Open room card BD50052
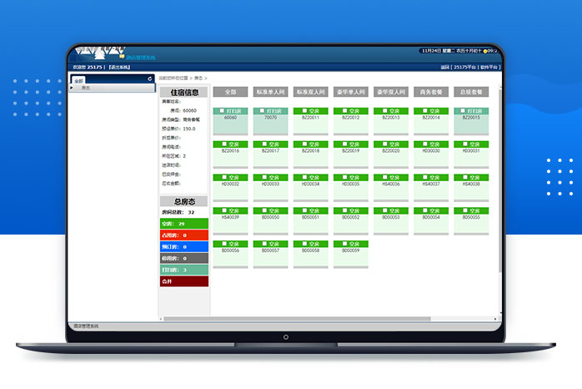This screenshot has width=582, height=389. (351, 221)
